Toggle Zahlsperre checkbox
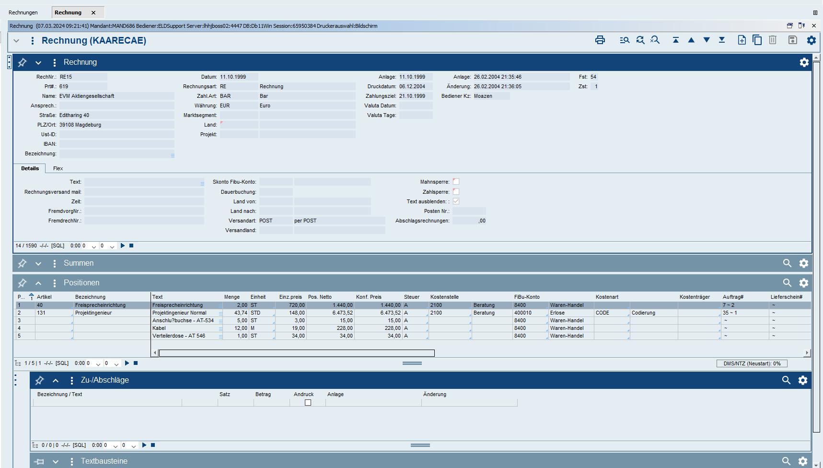823x468 pixels. 456,192
